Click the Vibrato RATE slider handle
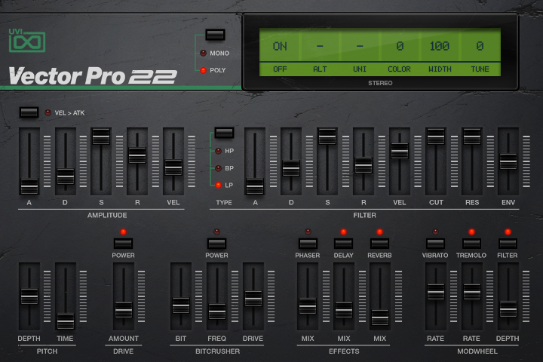 436,292
